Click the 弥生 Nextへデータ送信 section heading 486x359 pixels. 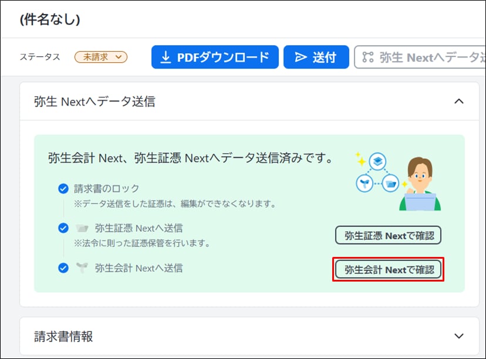pos(95,101)
